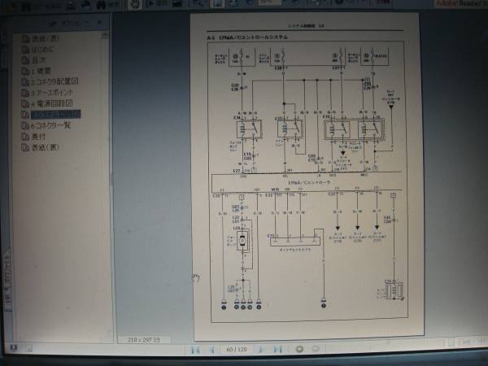The image size is (488, 366).
Task: Open the bookmarks options menu
Action: 70,23
